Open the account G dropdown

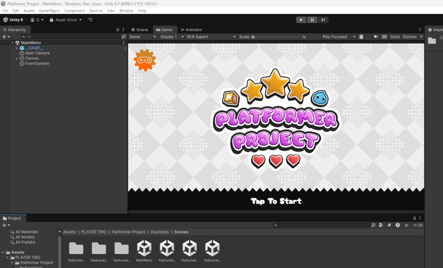(37, 20)
